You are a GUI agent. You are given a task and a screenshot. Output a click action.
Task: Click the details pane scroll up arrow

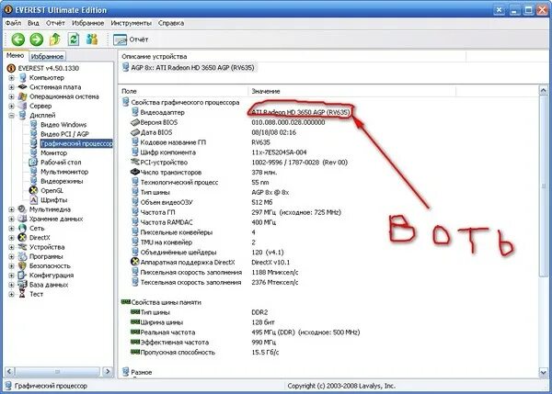click(543, 91)
